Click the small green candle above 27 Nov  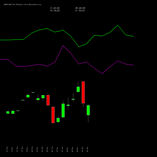tap(58, 120)
